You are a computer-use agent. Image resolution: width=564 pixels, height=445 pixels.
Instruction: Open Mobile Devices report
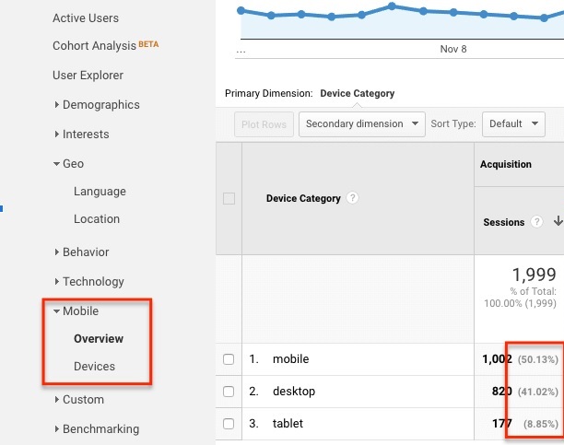click(x=94, y=367)
